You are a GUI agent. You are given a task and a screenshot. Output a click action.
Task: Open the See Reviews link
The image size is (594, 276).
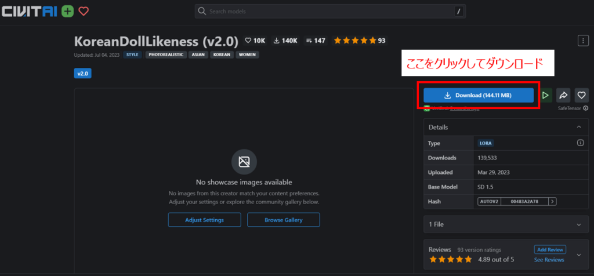coord(549,260)
